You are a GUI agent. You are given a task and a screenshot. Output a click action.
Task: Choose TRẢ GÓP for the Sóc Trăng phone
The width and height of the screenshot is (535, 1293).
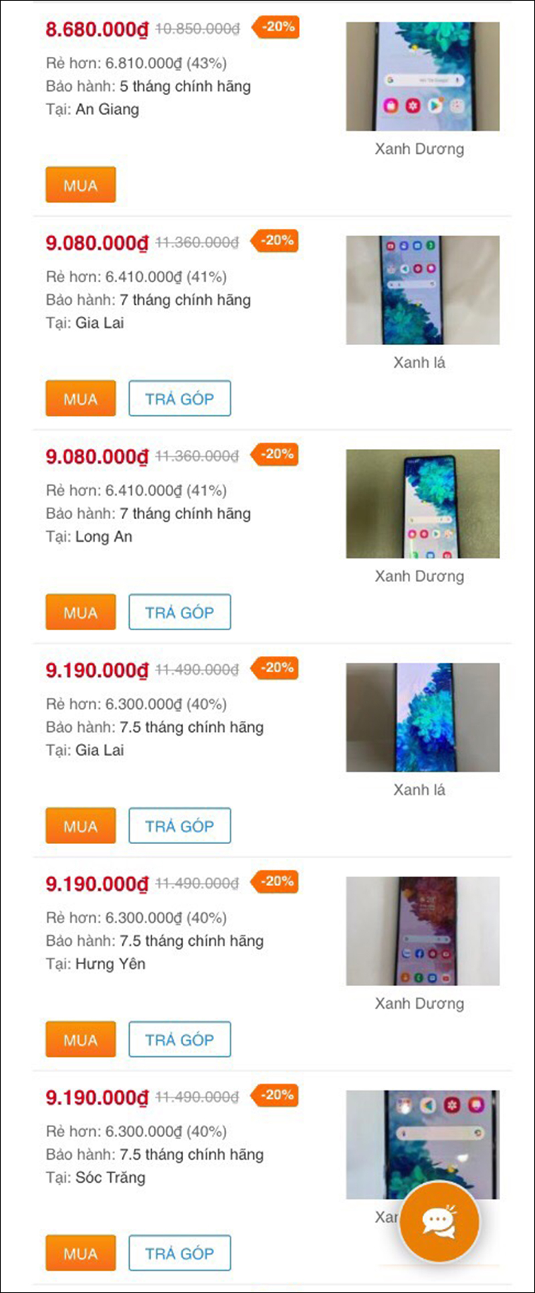(179, 1253)
